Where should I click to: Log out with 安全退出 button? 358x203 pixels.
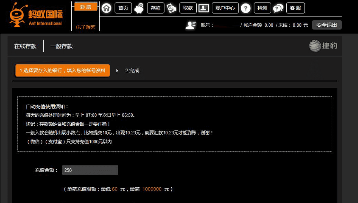click(327, 25)
